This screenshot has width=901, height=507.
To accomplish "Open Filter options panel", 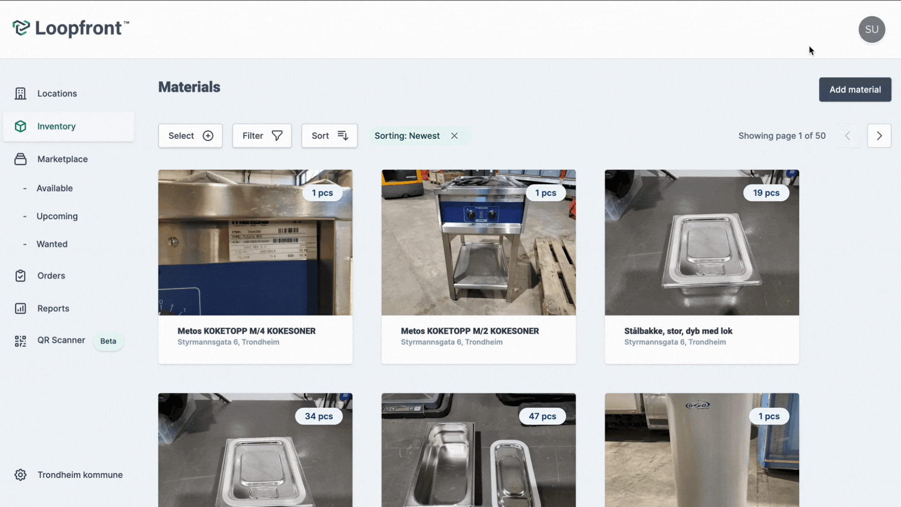I will tap(262, 136).
